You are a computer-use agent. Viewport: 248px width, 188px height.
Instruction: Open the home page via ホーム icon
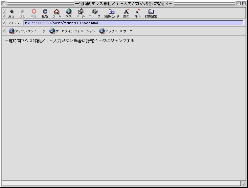click(57, 13)
